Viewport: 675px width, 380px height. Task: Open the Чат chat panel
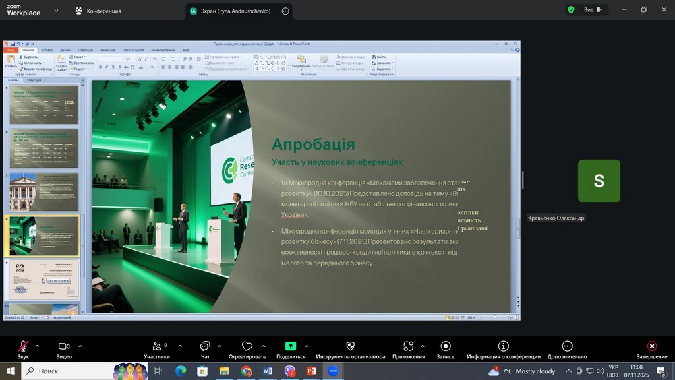pos(204,347)
